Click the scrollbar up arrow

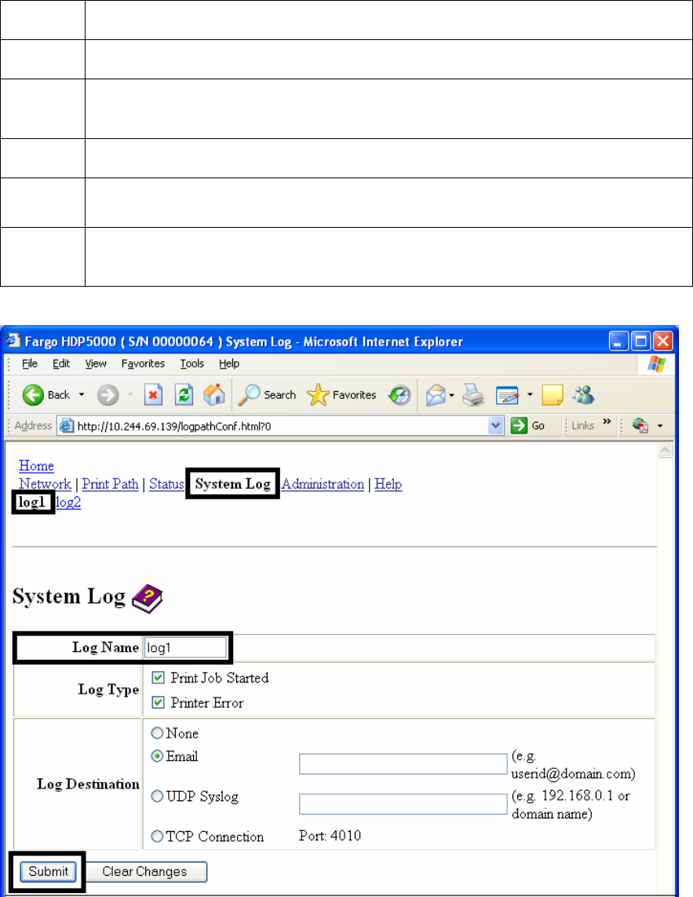coord(665,450)
